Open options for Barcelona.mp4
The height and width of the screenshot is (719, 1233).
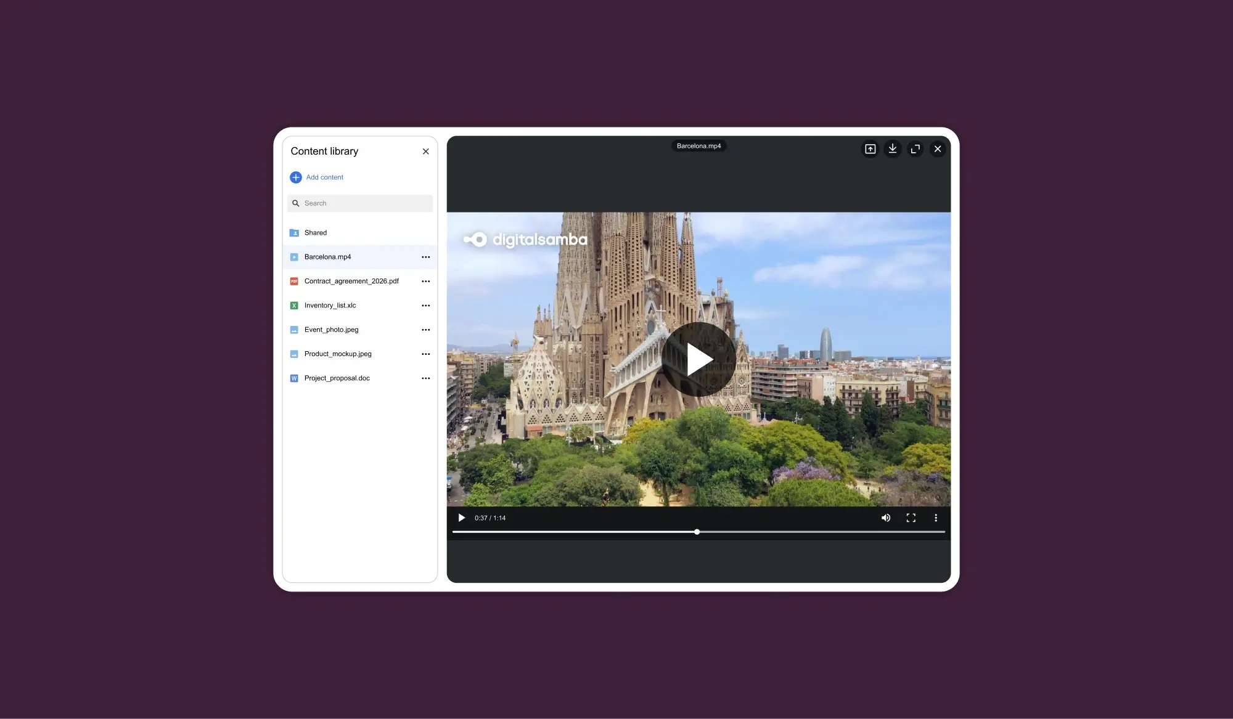(425, 257)
